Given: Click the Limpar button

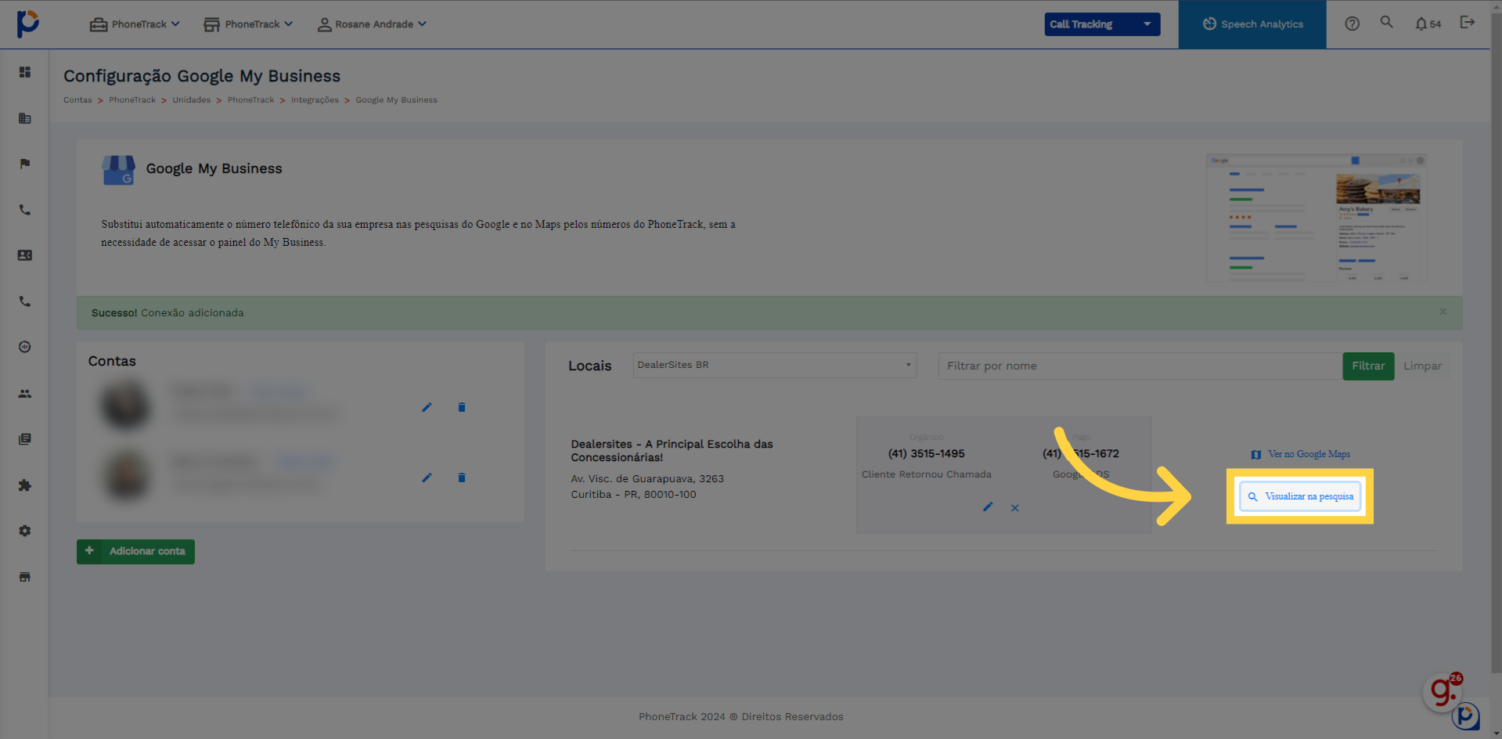Looking at the screenshot, I should pyautogui.click(x=1422, y=366).
